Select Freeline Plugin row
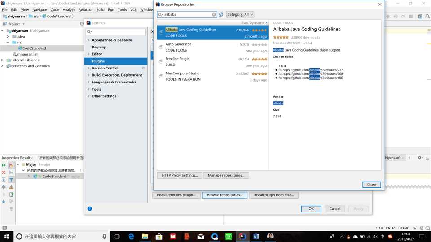This screenshot has height=242, width=431. click(x=213, y=62)
